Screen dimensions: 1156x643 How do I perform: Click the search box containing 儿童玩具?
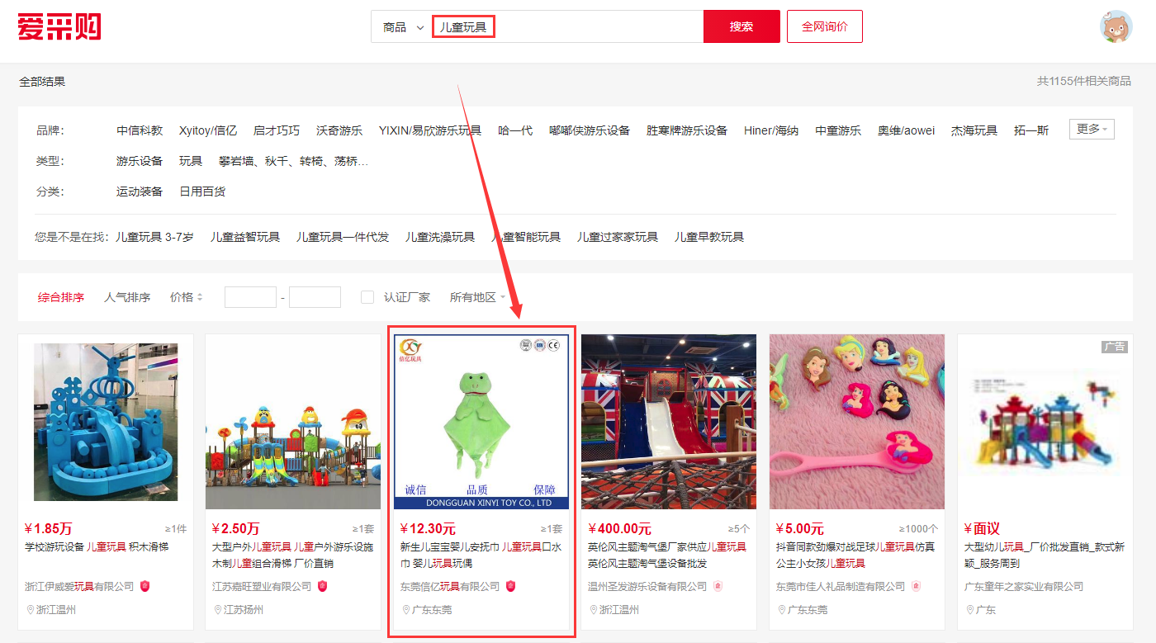tap(567, 27)
